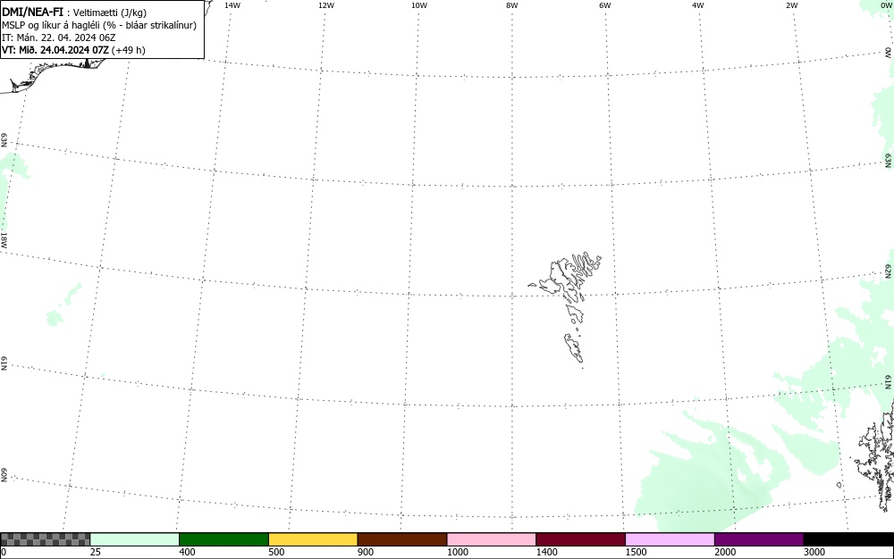Click the MSLP og líkur á hagléli line

point(99,25)
